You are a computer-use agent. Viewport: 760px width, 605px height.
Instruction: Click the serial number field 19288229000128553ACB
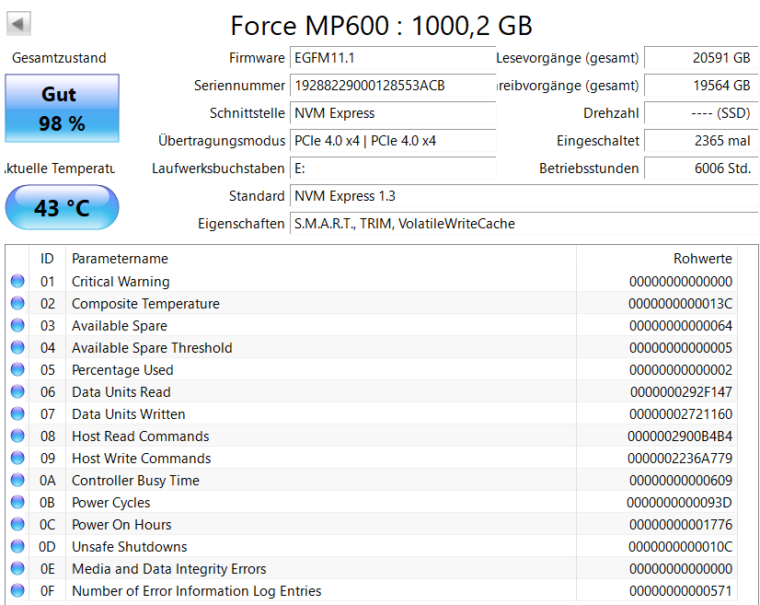pyautogui.click(x=393, y=86)
